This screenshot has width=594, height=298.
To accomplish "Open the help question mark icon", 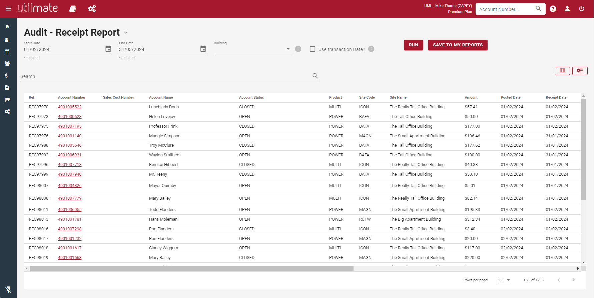I will [x=553, y=9].
